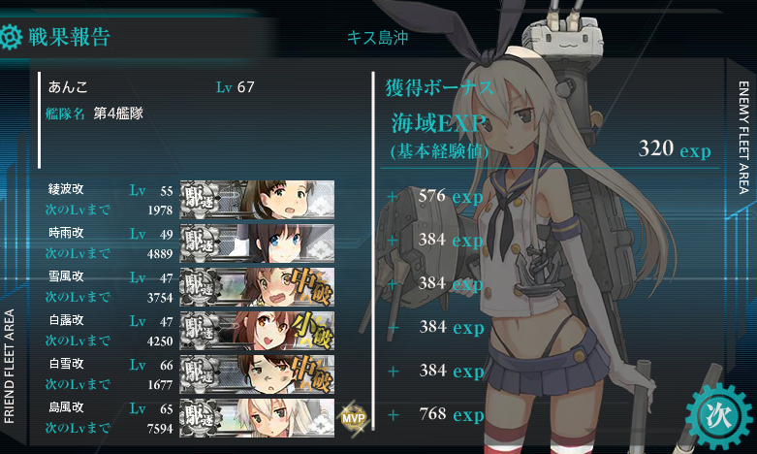Click the 獲得ボーナス heading
The width and height of the screenshot is (757, 454).
click(439, 87)
